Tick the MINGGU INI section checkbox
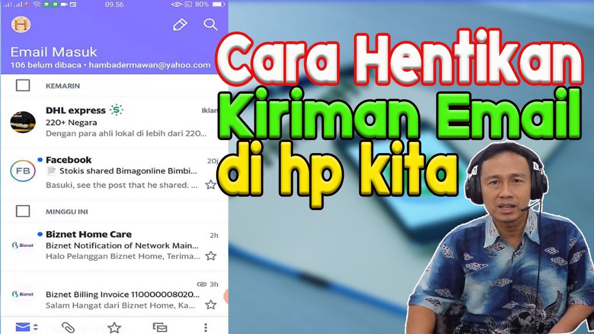Image resolution: width=594 pixels, height=334 pixels. click(x=23, y=212)
